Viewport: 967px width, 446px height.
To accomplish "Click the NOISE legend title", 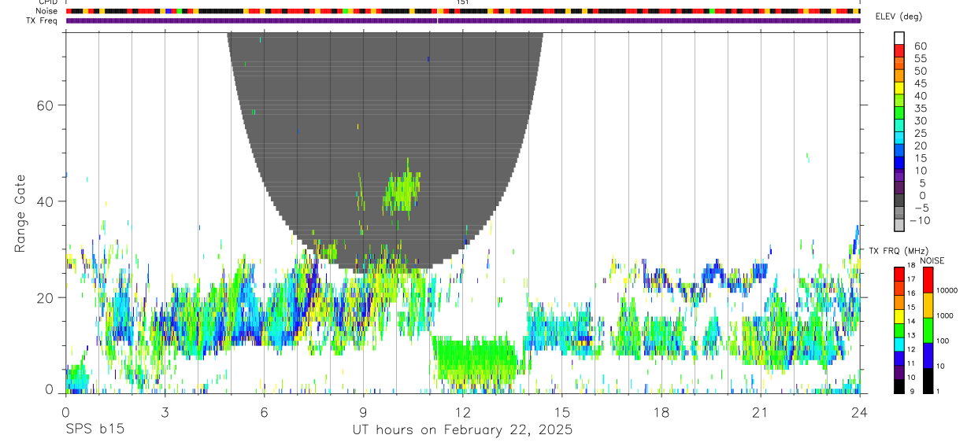I will [932, 260].
